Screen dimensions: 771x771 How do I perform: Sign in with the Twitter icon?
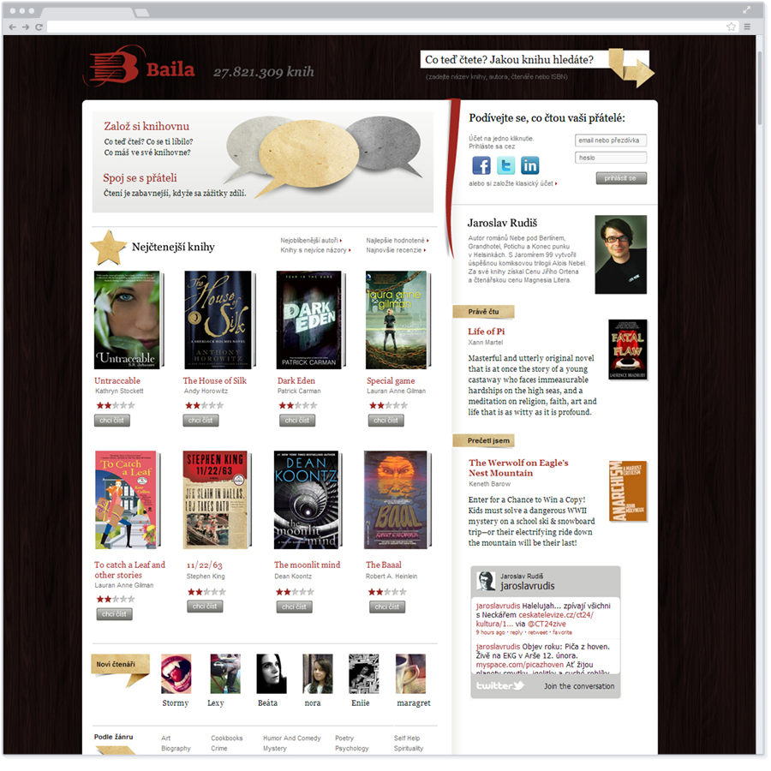(505, 165)
